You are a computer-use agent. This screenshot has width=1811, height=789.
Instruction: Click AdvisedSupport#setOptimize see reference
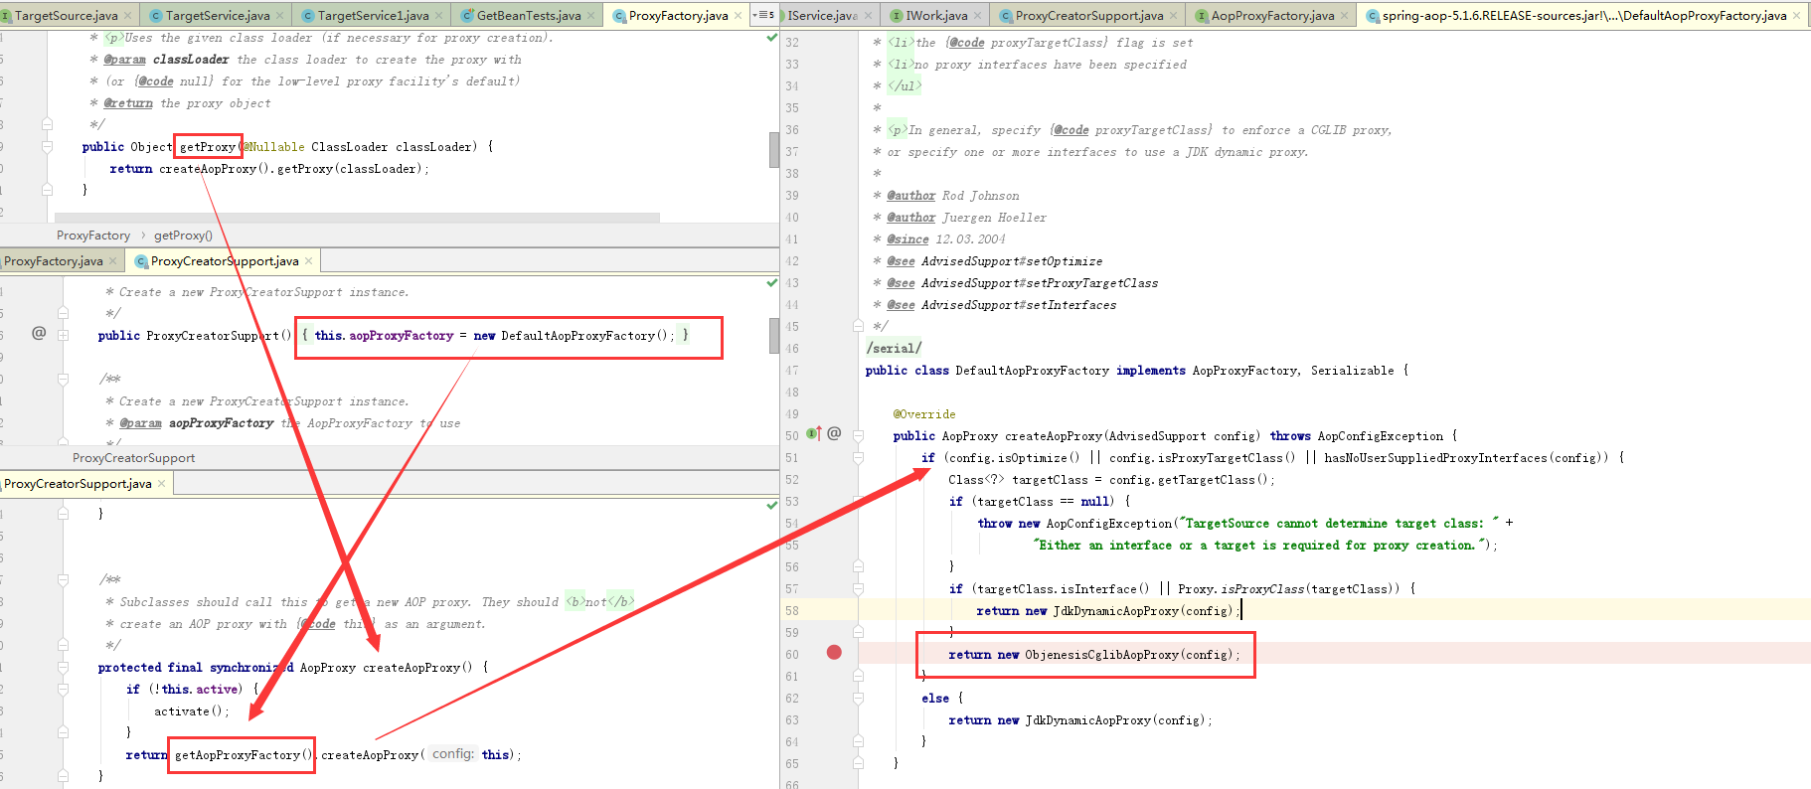pyautogui.click(x=1012, y=261)
